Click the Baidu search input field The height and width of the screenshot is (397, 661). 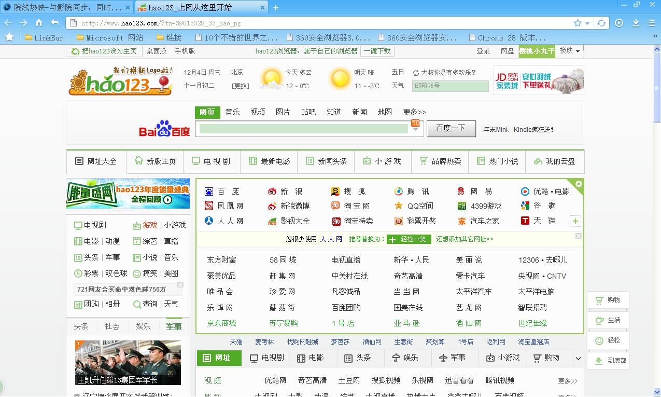(303, 129)
